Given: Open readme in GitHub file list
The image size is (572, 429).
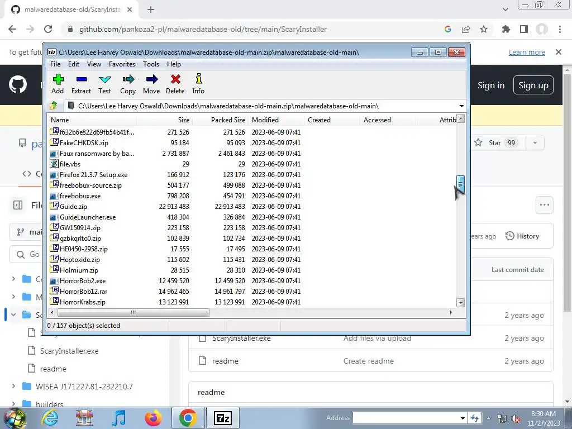Looking at the screenshot, I should click(225, 361).
